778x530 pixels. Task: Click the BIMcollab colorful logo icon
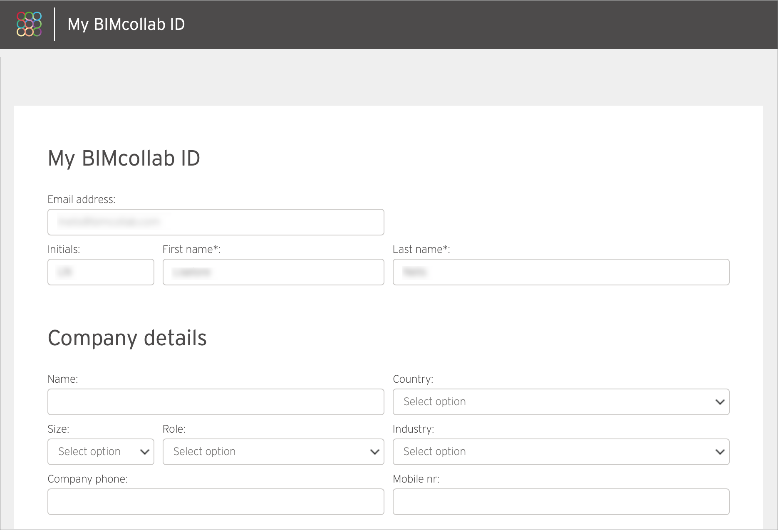click(x=29, y=24)
